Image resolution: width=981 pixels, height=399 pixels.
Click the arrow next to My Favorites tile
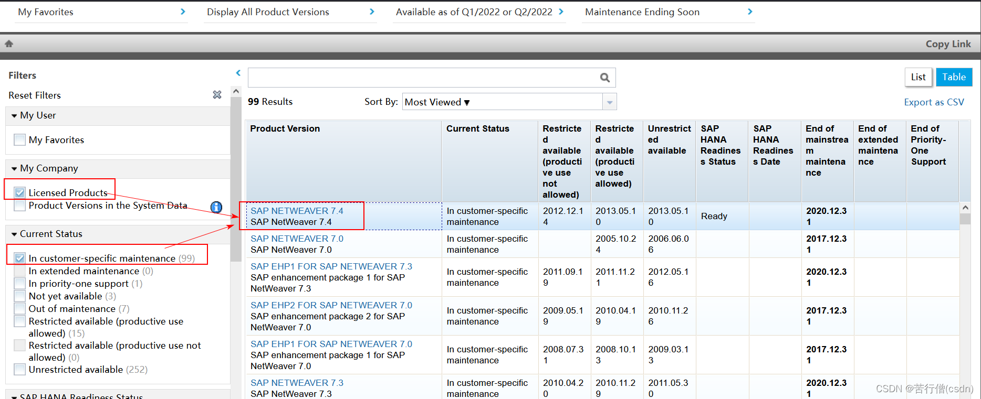pyautogui.click(x=183, y=12)
